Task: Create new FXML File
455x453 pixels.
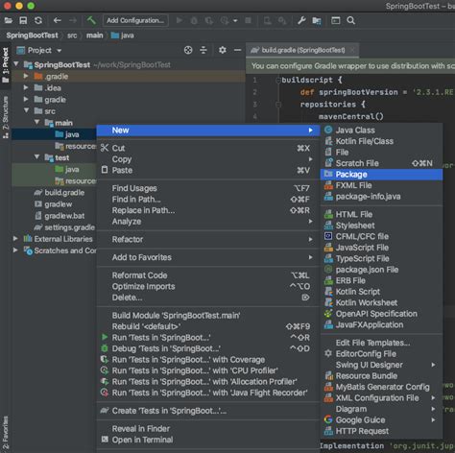Action: (x=381, y=185)
